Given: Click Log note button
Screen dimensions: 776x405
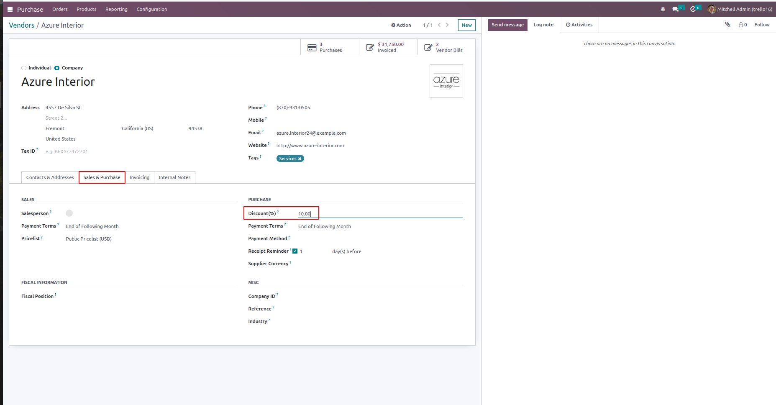Looking at the screenshot, I should [543, 25].
